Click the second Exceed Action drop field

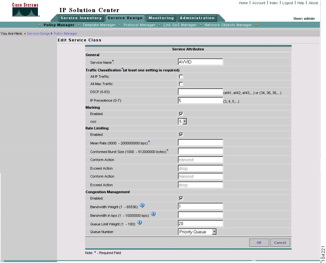click(200, 185)
